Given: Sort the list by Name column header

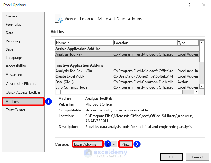Looking at the screenshot, I should click(x=84, y=43).
